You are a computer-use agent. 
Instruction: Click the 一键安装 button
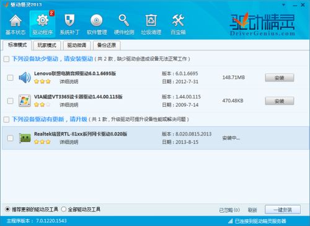[283, 210]
